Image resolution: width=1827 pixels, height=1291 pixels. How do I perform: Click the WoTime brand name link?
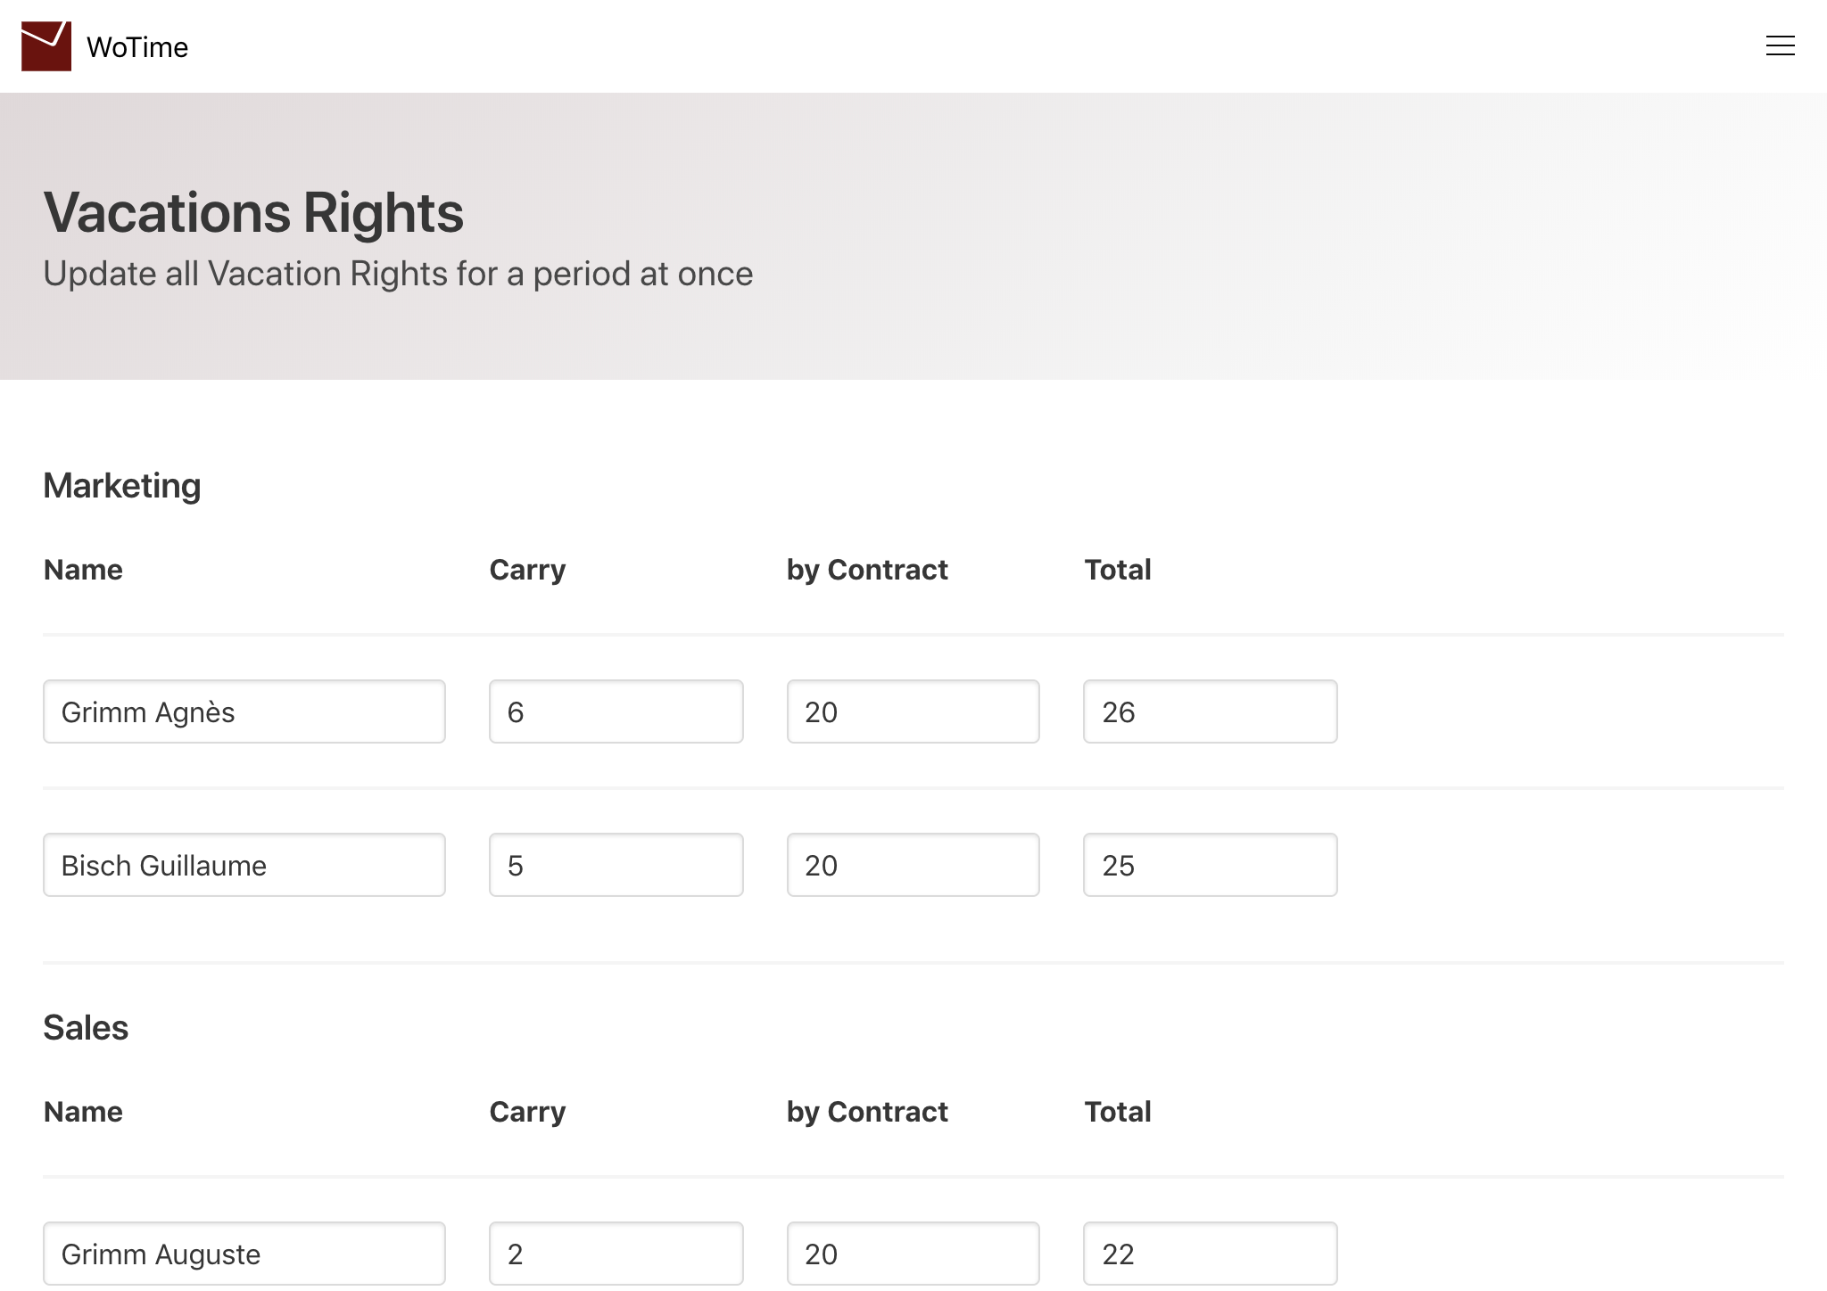tap(137, 47)
